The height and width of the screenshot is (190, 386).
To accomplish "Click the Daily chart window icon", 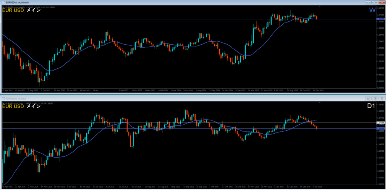I will point(3,98).
